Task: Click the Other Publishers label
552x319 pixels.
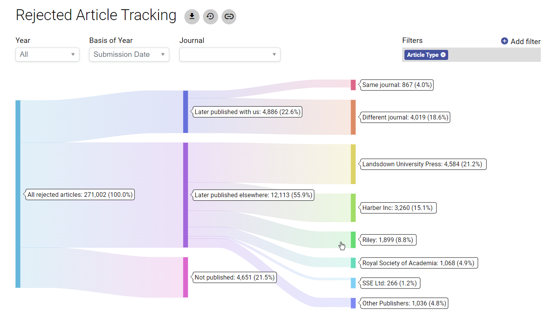Action: pyautogui.click(x=403, y=304)
